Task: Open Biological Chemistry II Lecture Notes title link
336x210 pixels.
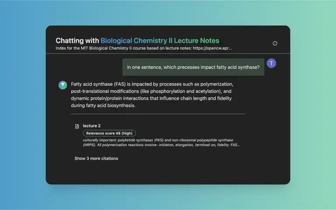Action: point(160,41)
